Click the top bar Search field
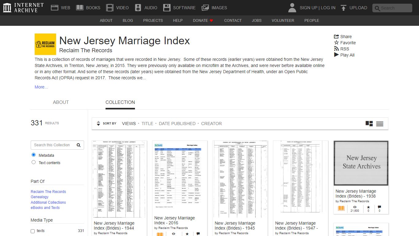The image size is (419, 236). 392,8
